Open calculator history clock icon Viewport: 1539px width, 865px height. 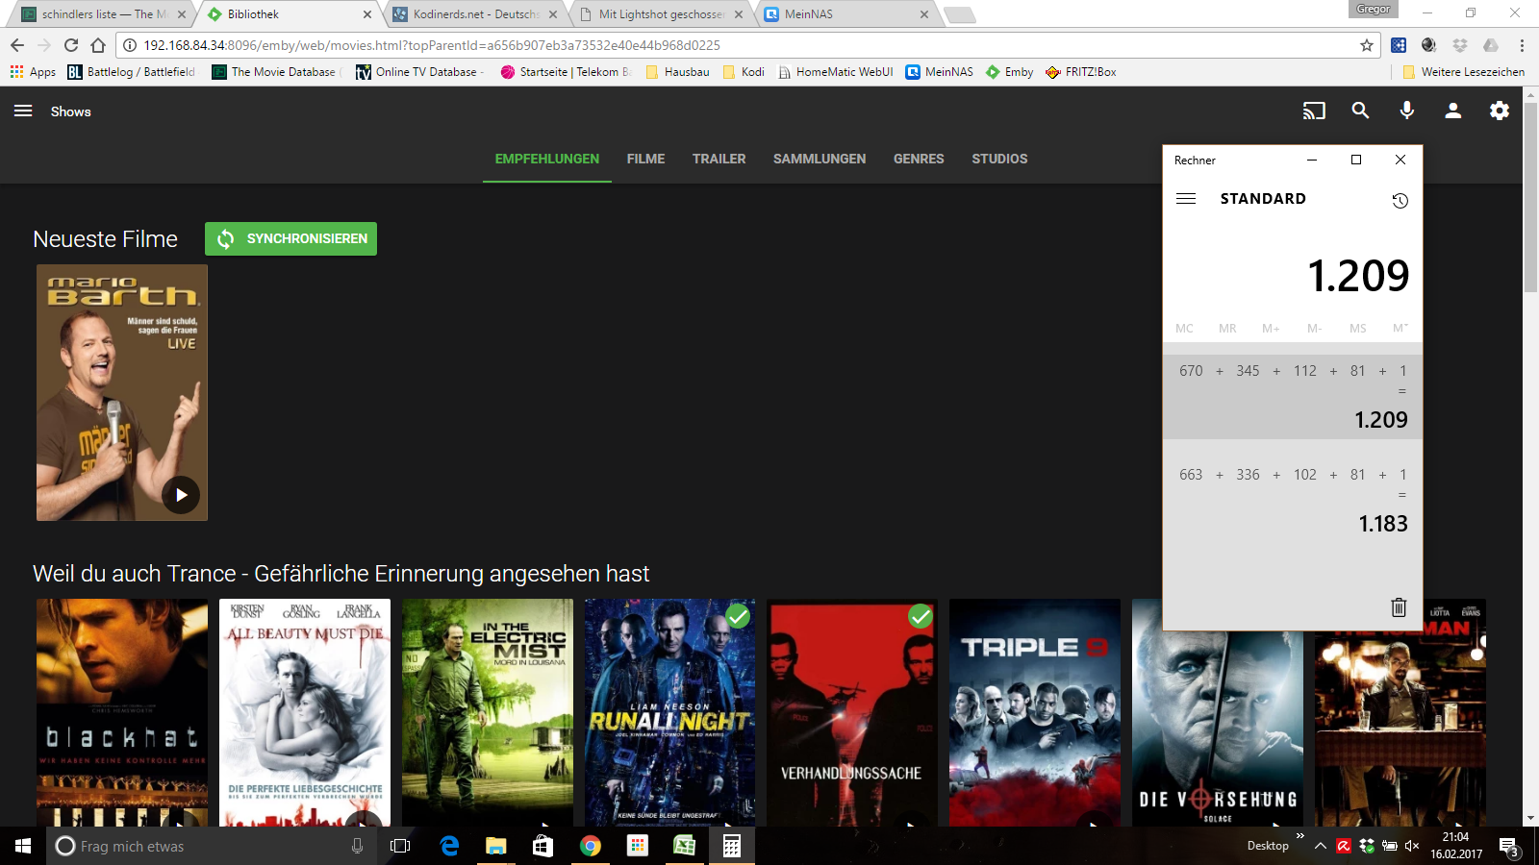1400,200
